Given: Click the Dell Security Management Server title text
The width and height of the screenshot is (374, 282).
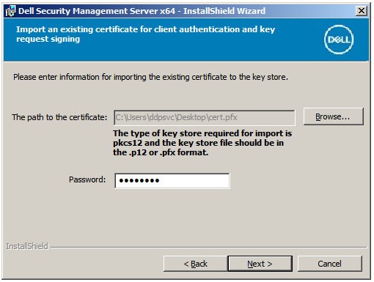Looking at the screenshot, I should click(x=142, y=11).
